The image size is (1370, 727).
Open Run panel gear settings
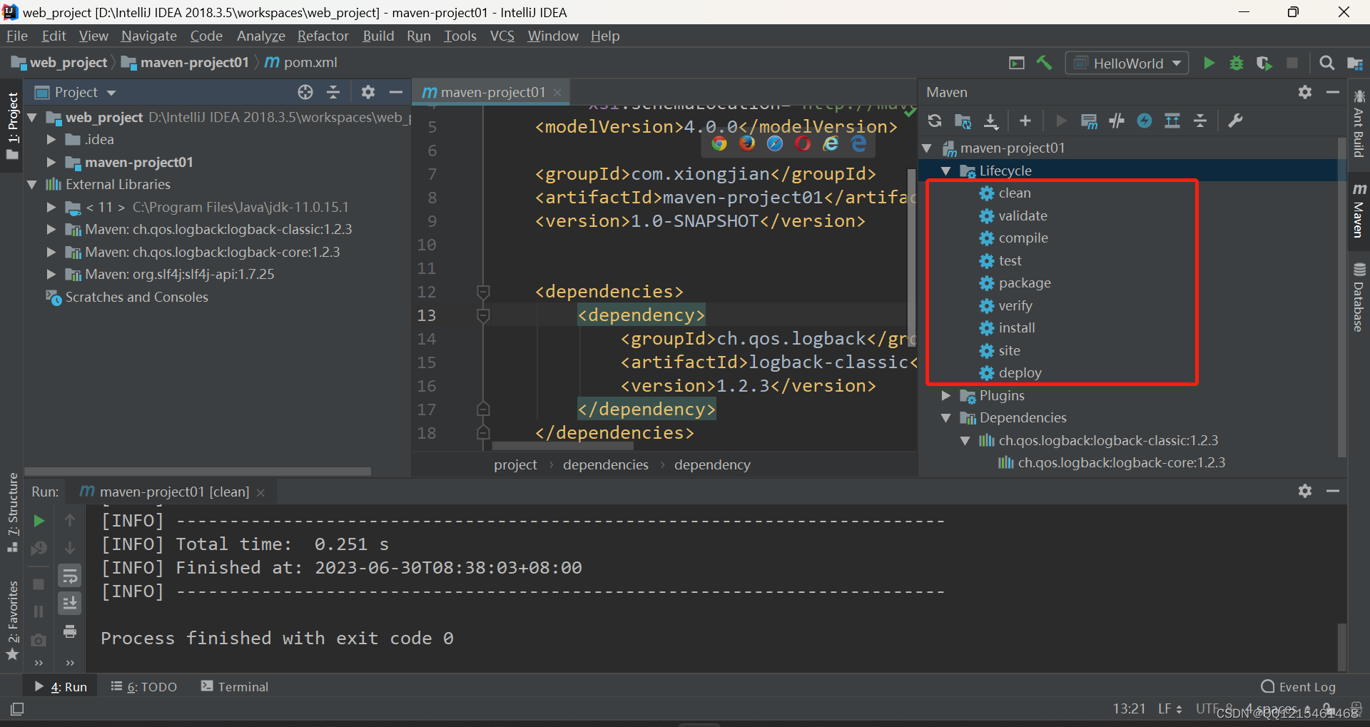tap(1305, 491)
